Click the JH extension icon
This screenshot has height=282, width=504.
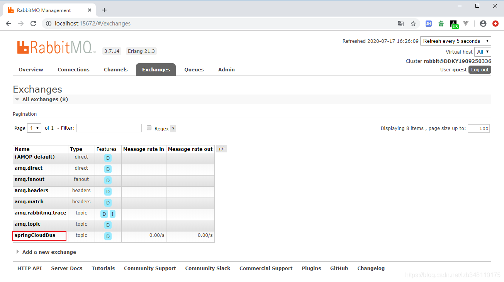[x=429, y=24]
